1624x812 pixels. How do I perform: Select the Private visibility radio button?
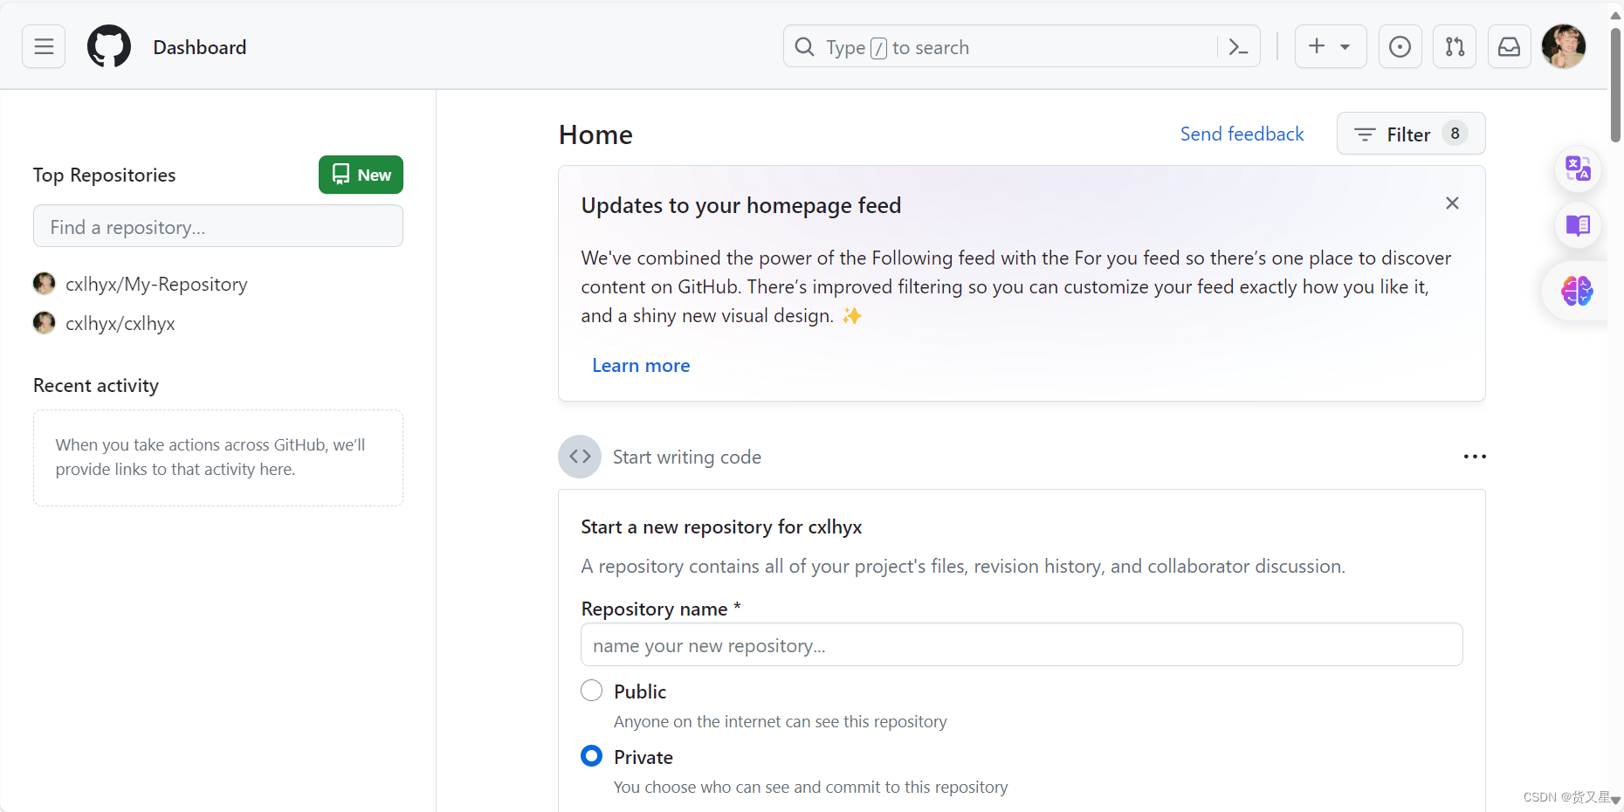pos(591,755)
